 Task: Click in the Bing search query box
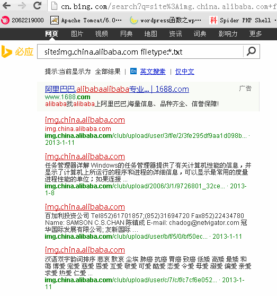pyautogui.click(x=140, y=51)
